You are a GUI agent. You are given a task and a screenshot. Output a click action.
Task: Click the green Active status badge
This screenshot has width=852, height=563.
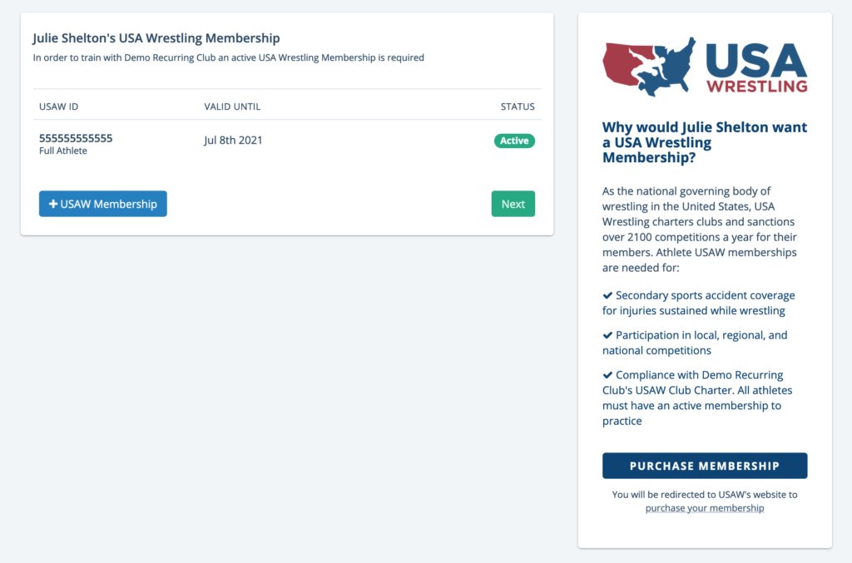[x=514, y=141]
